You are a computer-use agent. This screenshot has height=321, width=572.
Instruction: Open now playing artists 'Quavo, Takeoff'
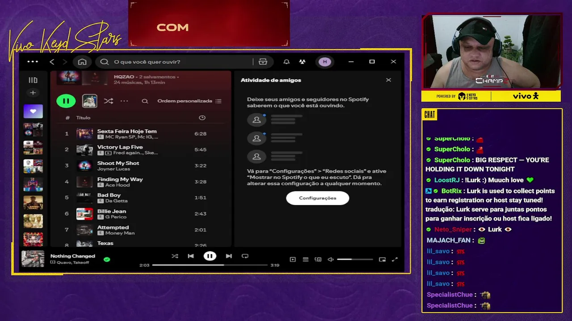click(x=72, y=263)
